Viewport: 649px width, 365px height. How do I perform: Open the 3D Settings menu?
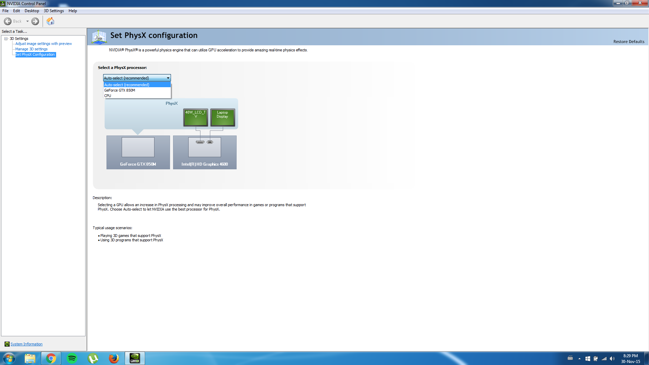click(54, 11)
